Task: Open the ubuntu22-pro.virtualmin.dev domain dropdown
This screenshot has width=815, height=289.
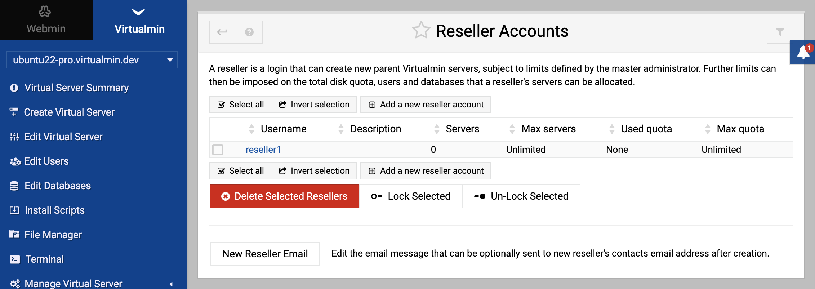Action: (x=92, y=60)
